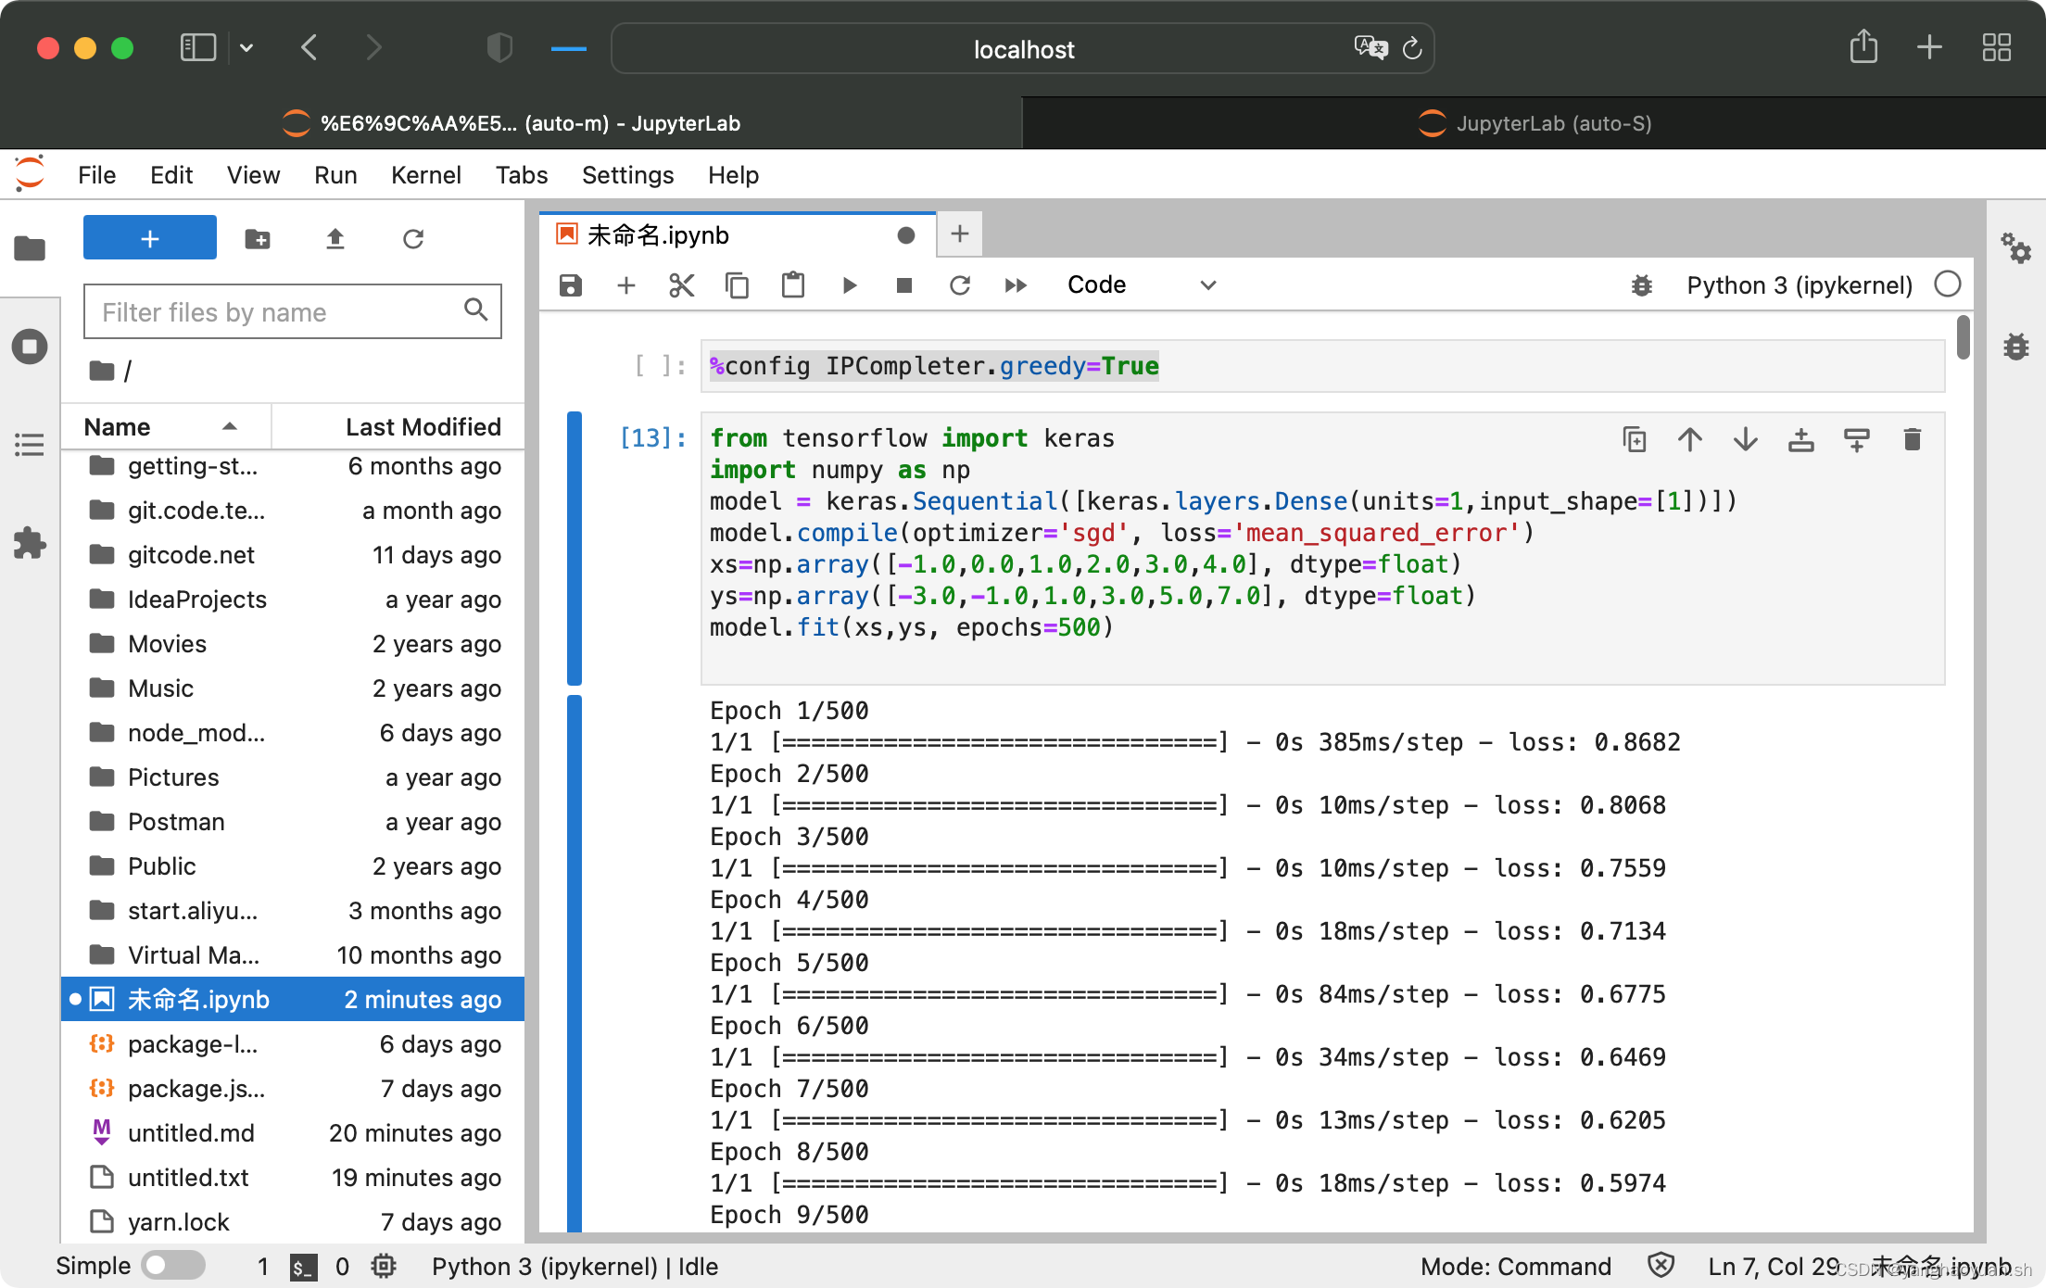Screen dimensions: 2046x1288
Task: Restart the kernel with the circular arrow
Action: pos(960,284)
